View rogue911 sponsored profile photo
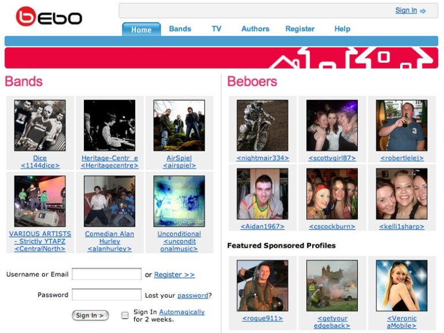This screenshot has height=333, width=444. tap(262, 286)
